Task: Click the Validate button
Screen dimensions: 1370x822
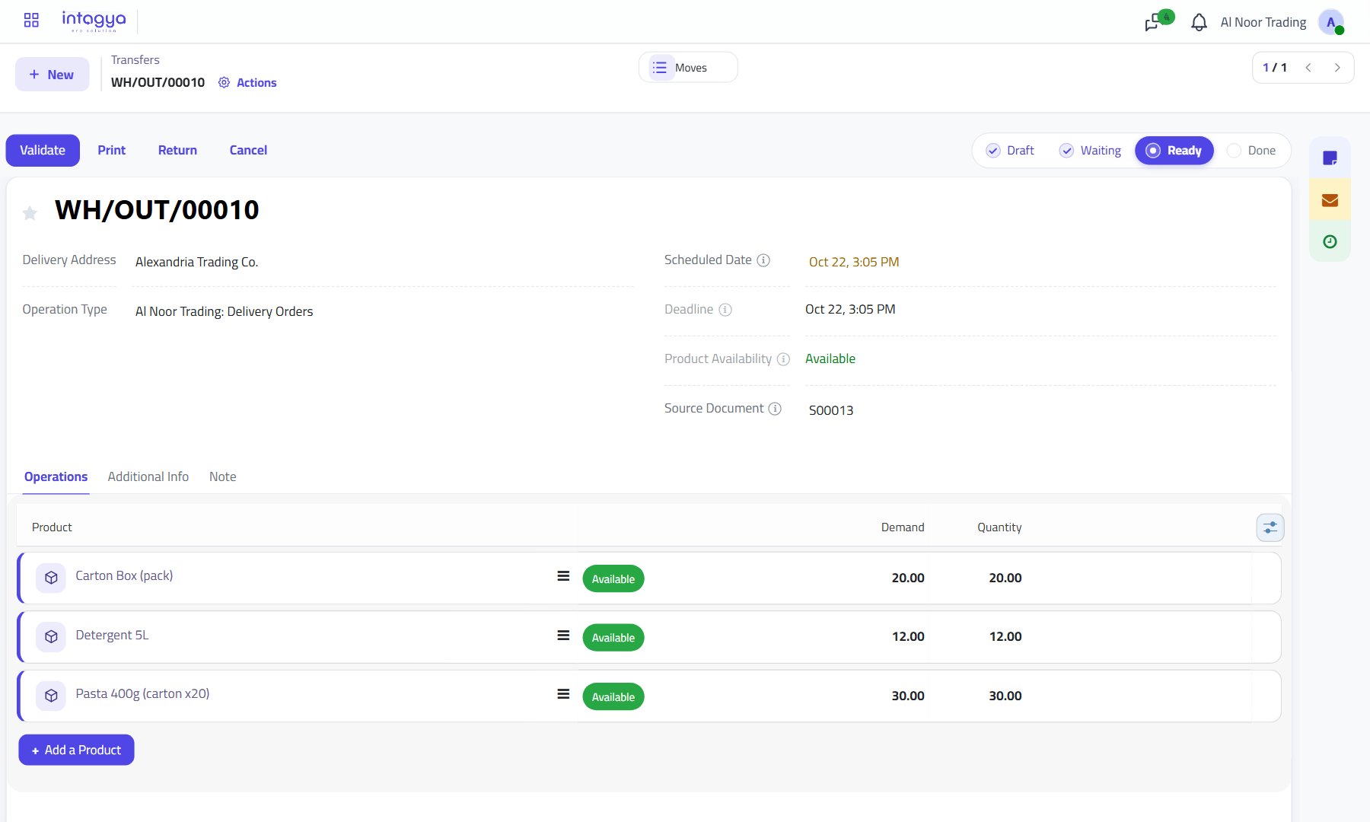Action: 43,151
